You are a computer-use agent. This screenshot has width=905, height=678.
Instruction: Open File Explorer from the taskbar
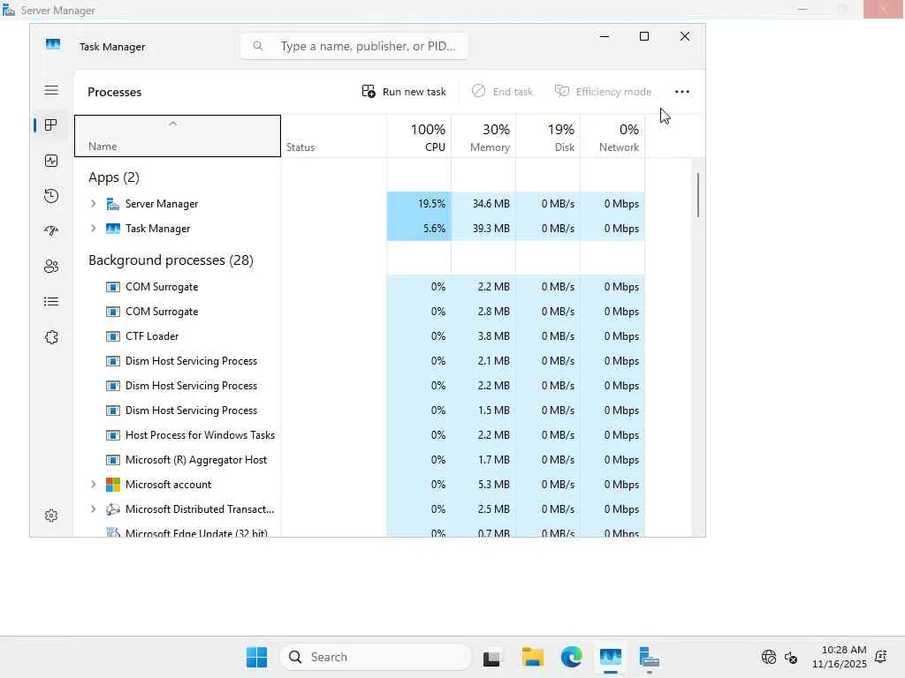tap(532, 657)
